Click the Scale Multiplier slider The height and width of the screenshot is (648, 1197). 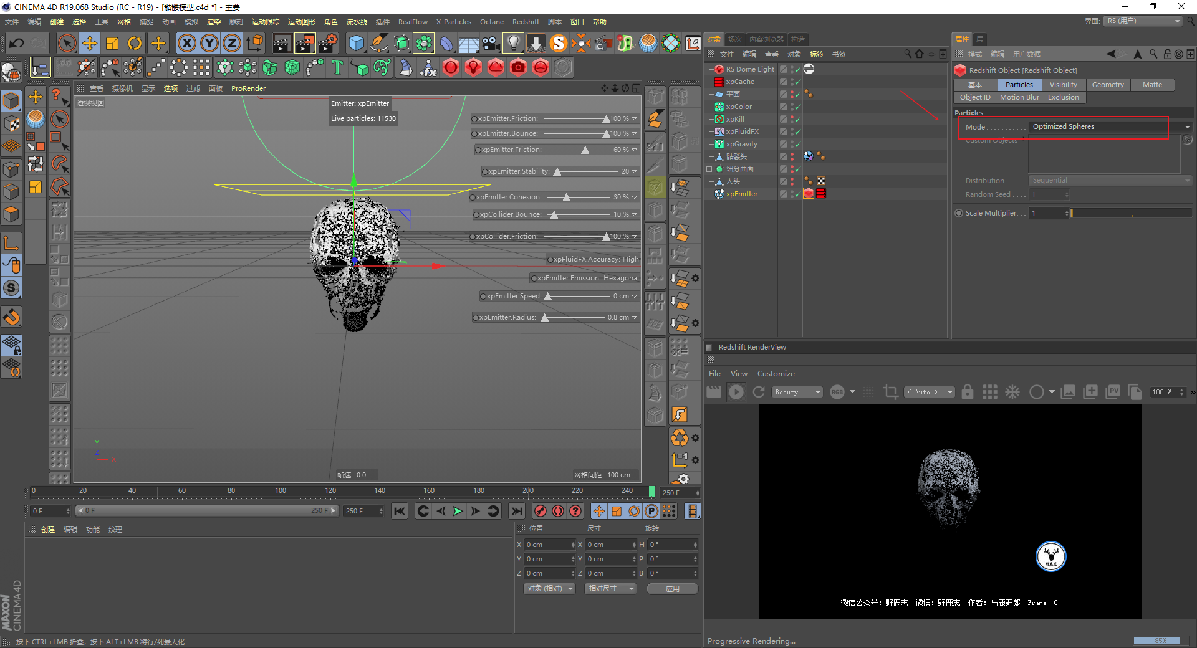1132,213
